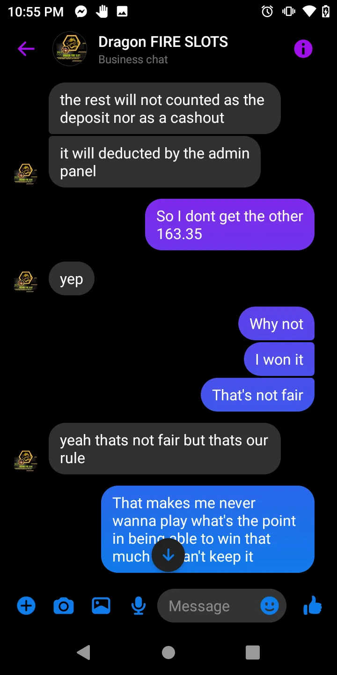Select the "That's not fair" message bubble
The image size is (337, 675).
[x=257, y=395]
